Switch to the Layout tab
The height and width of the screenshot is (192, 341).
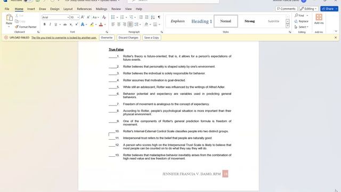68,9
